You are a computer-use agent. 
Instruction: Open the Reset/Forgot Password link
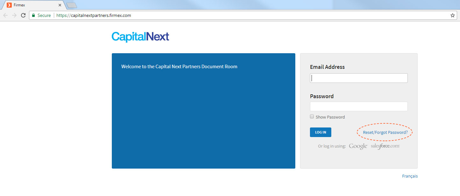385,132
